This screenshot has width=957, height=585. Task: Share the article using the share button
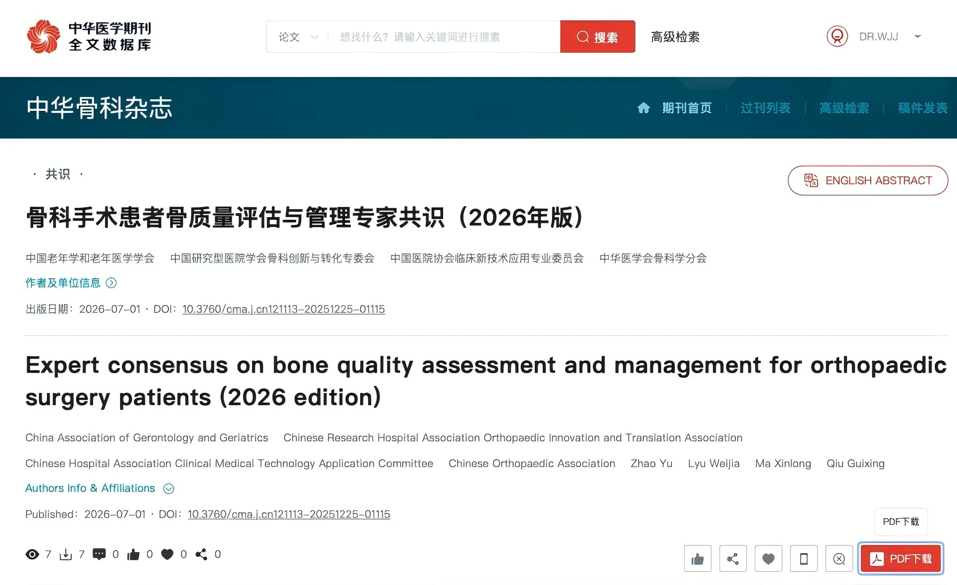coord(733,558)
